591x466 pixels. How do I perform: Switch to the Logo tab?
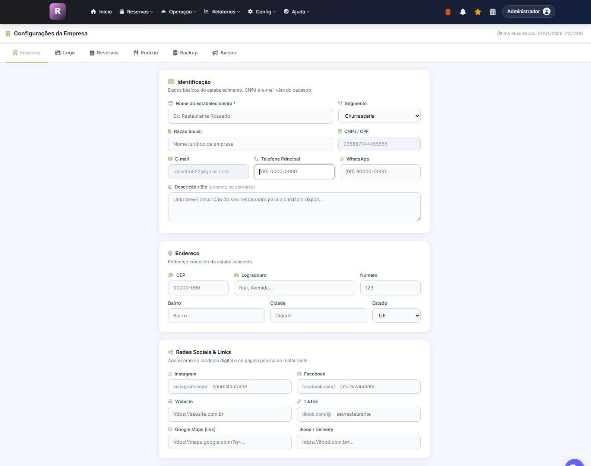tap(65, 53)
